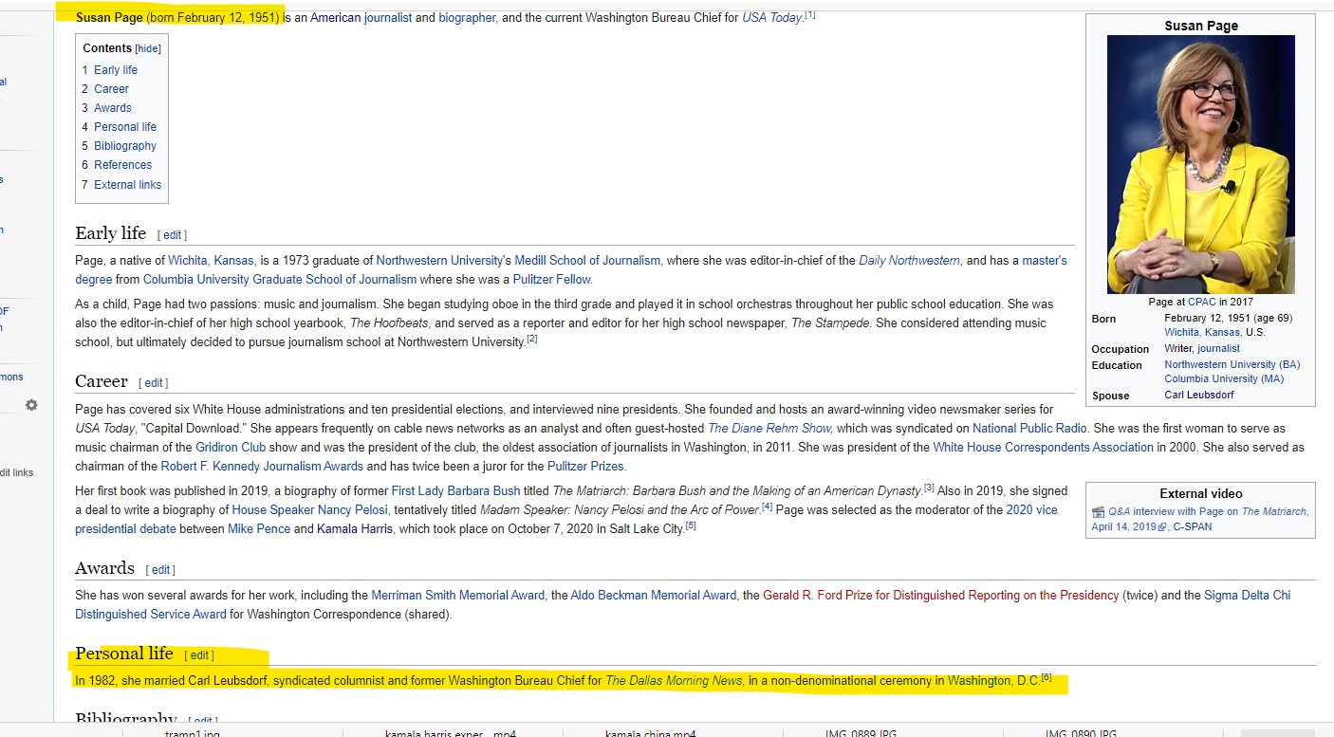Open Merriman Smith Memorial Award link
The height and width of the screenshot is (737, 1334).
click(457, 596)
